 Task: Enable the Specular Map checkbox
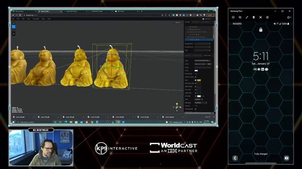195,84
